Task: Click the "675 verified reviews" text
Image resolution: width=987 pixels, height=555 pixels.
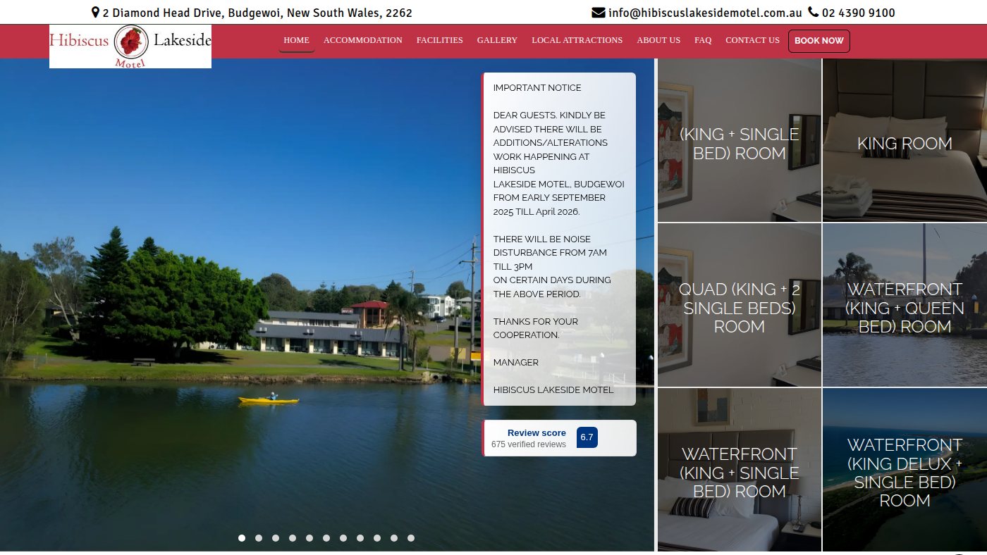Action: tap(529, 444)
